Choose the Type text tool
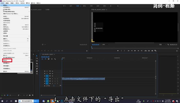This screenshot has height=103, width=180. click(x=37, y=74)
